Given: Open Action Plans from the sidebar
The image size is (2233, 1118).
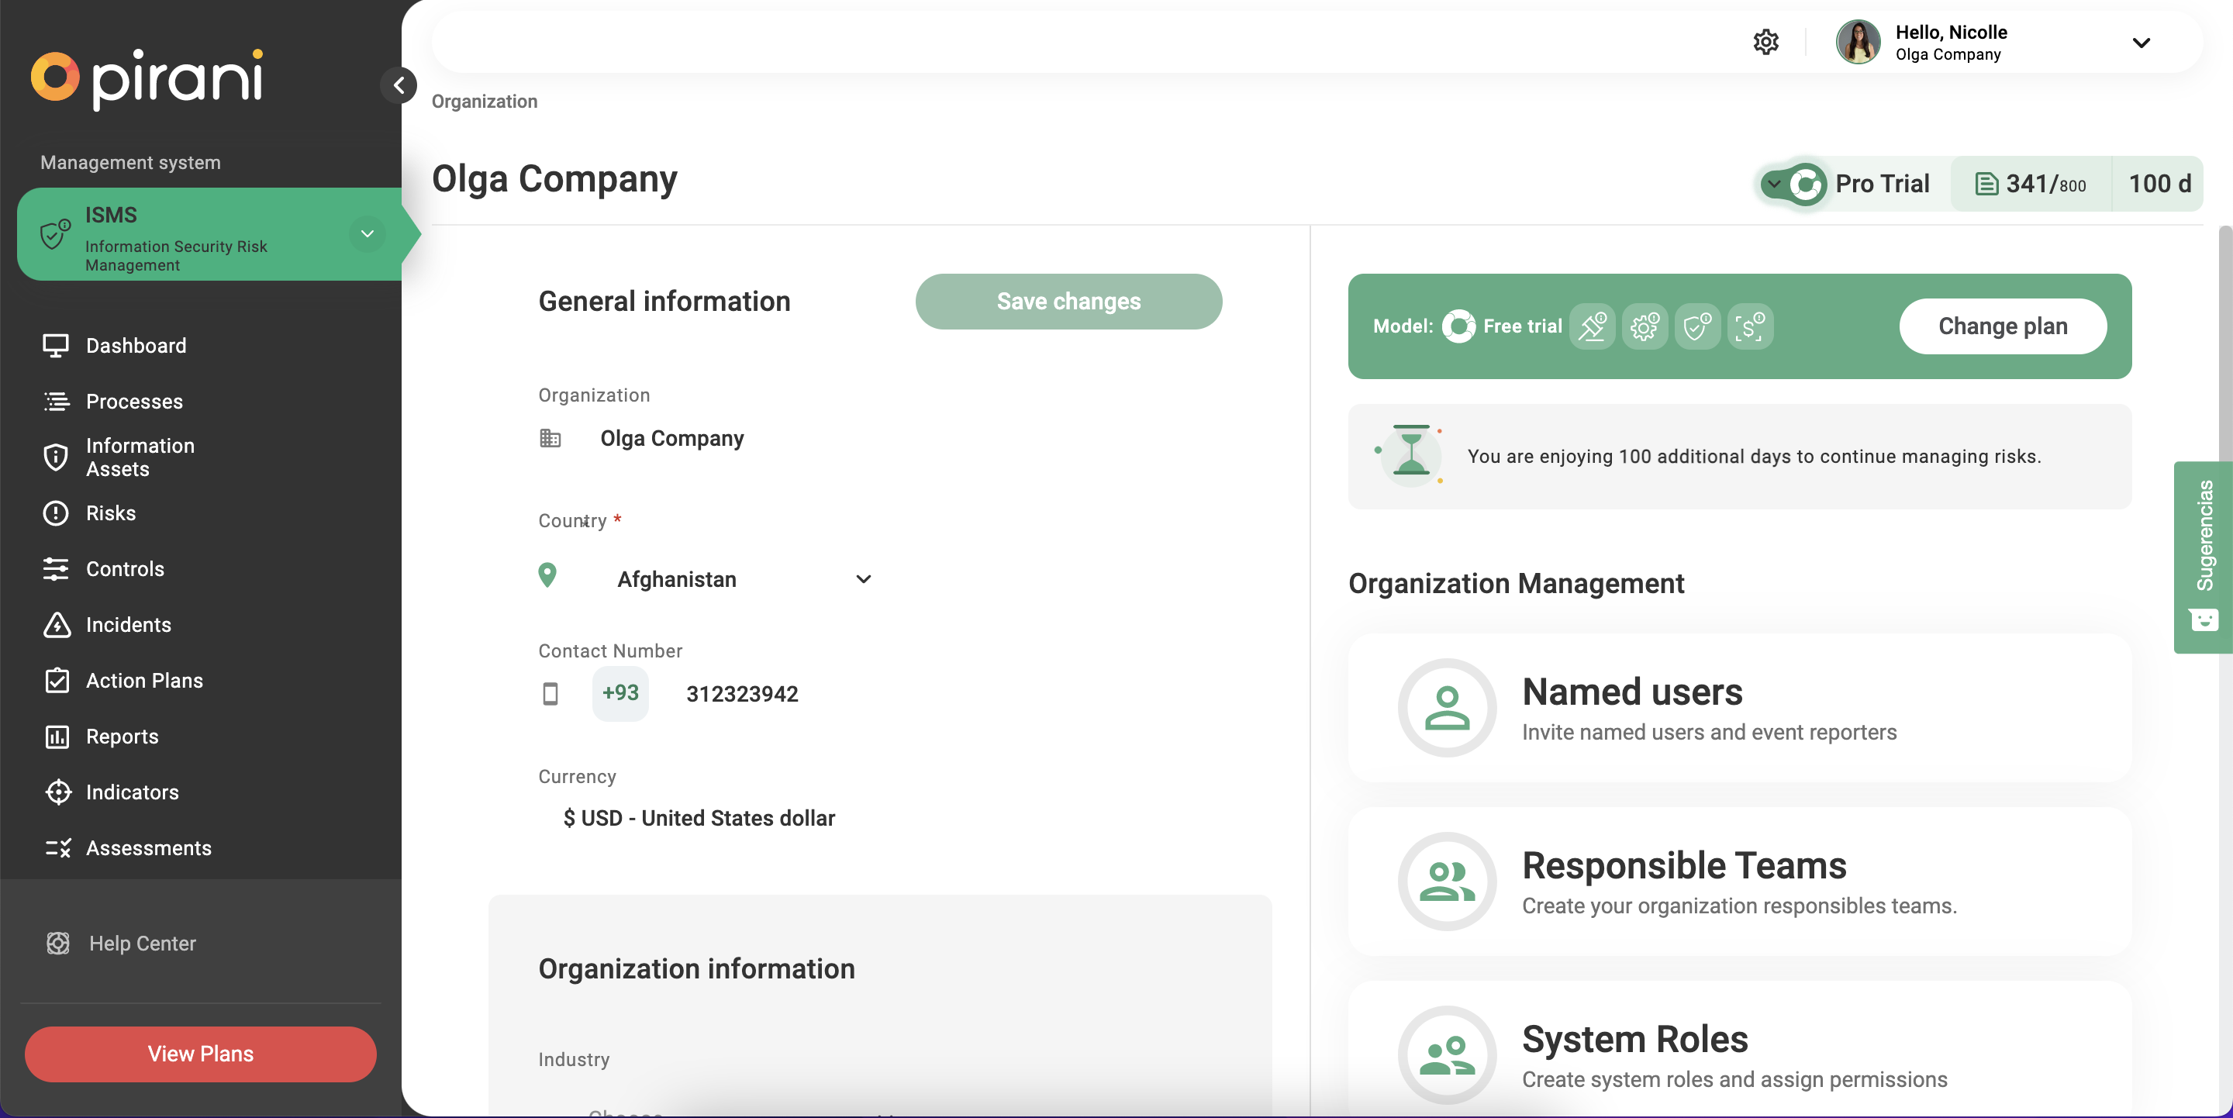Looking at the screenshot, I should (x=144, y=680).
